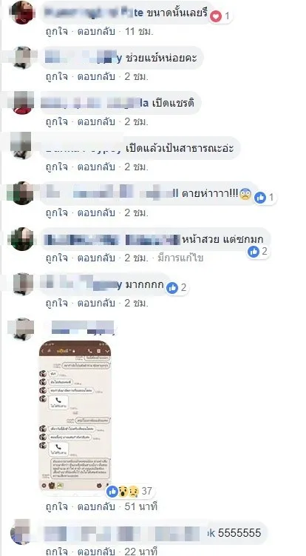Screen dimensions: 306x556
Task: Click the 22 นาที timestamp
Action: [140, 552]
